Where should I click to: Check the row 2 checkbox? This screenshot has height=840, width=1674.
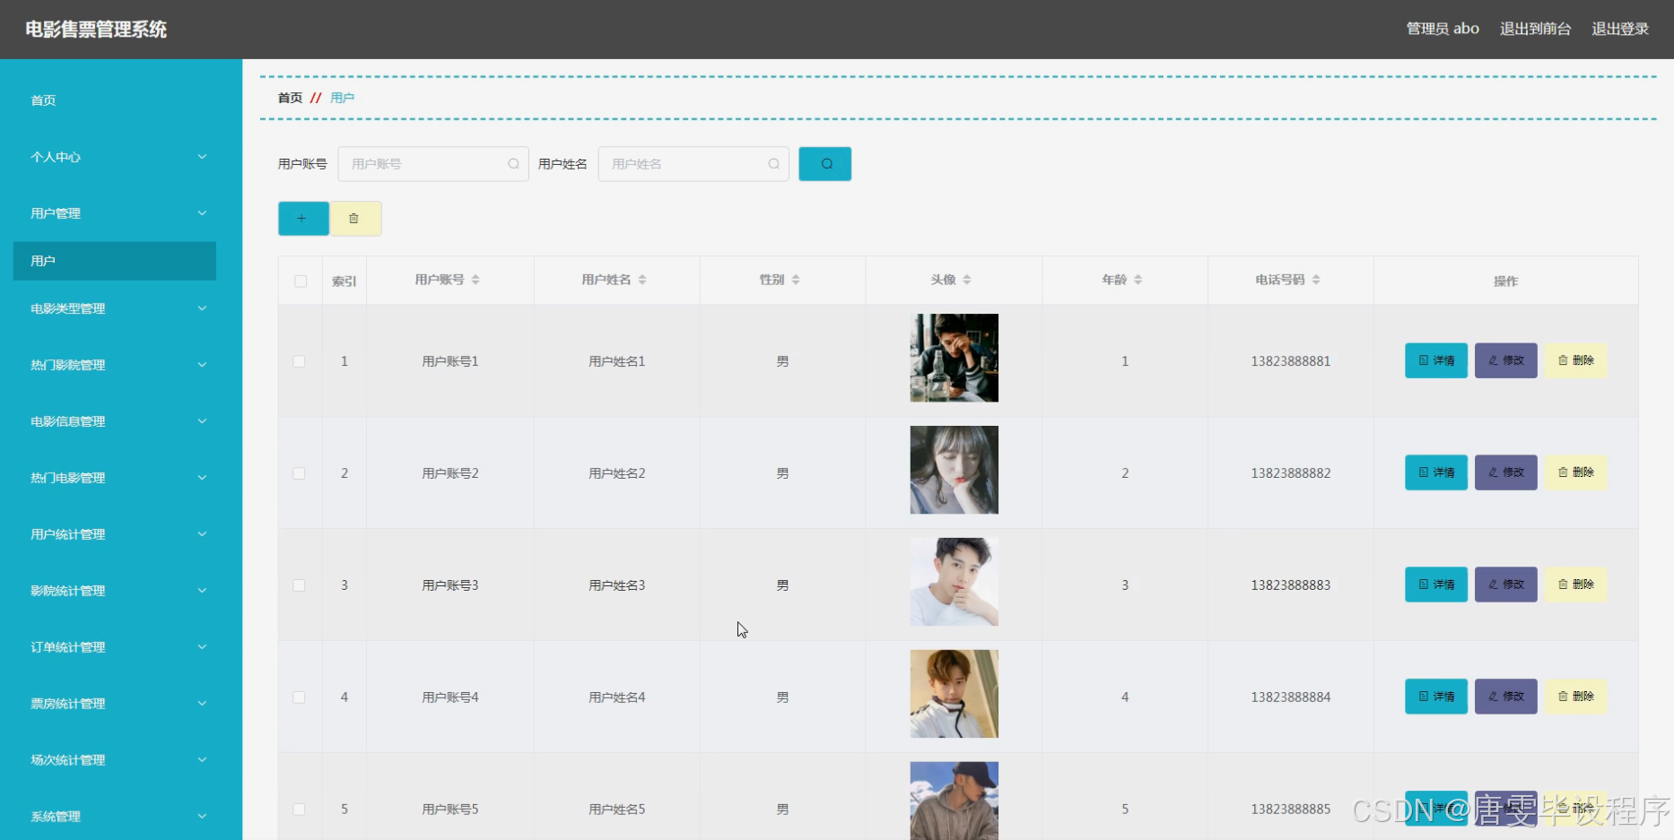(x=299, y=473)
